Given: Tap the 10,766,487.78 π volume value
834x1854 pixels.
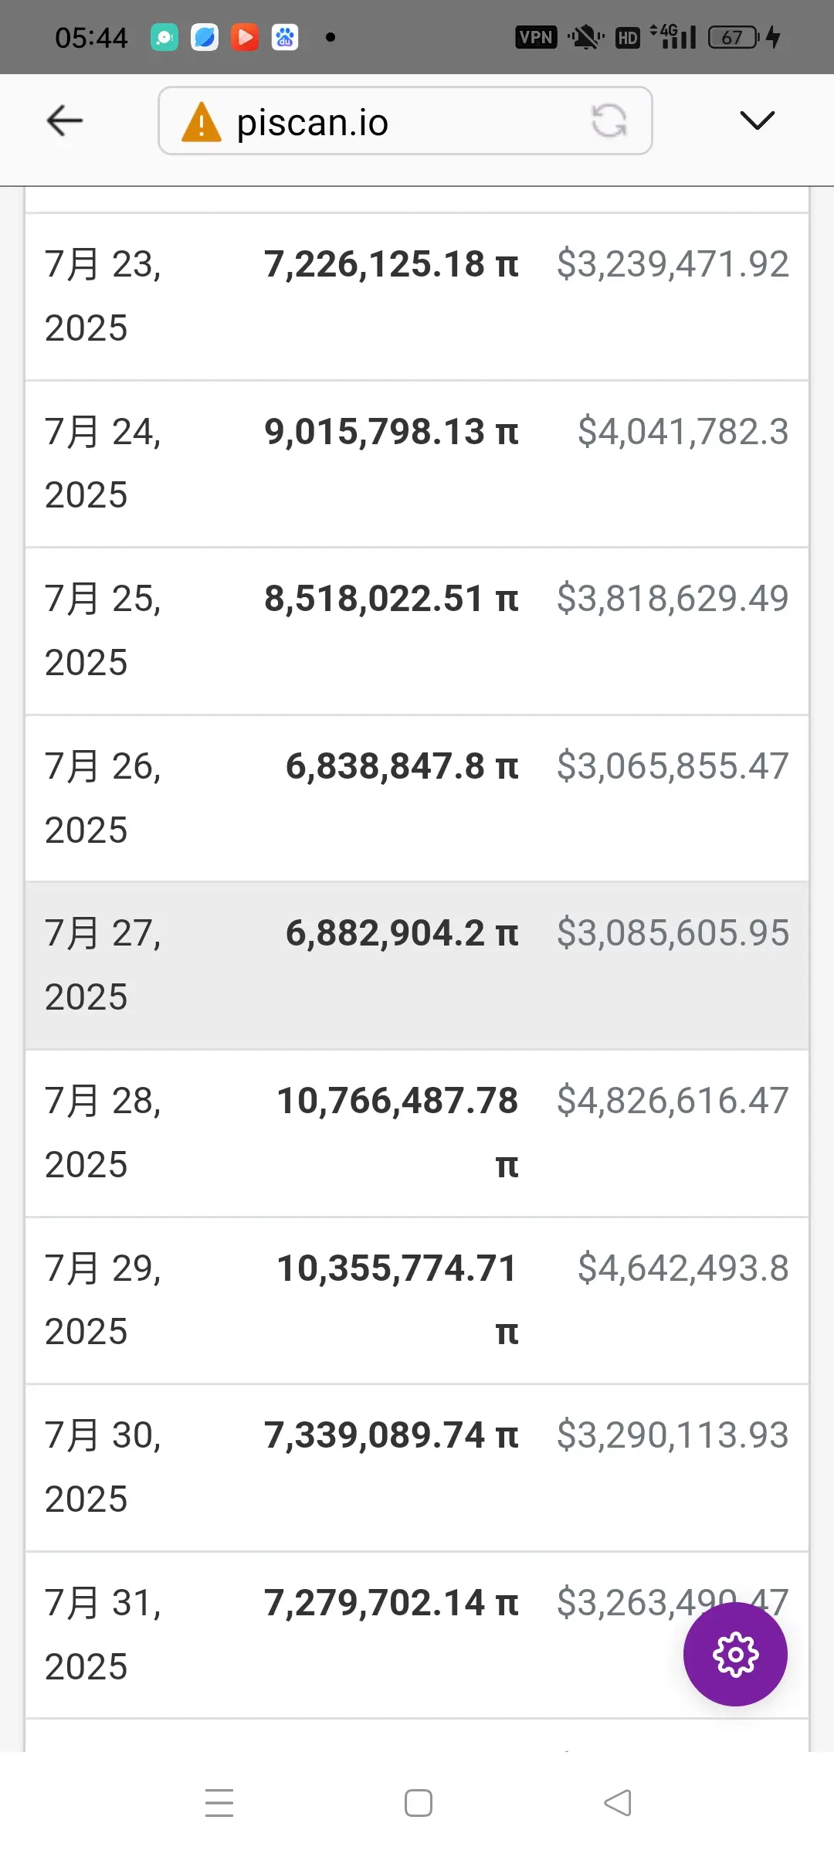Looking at the screenshot, I should click(398, 1132).
